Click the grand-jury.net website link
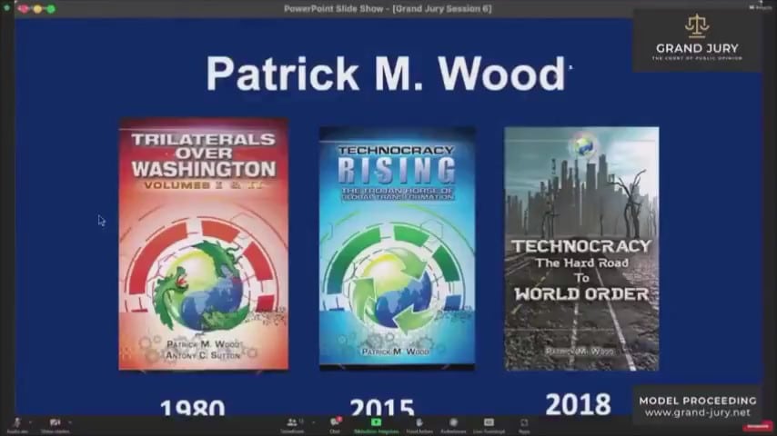This screenshot has width=777, height=436. tap(697, 412)
